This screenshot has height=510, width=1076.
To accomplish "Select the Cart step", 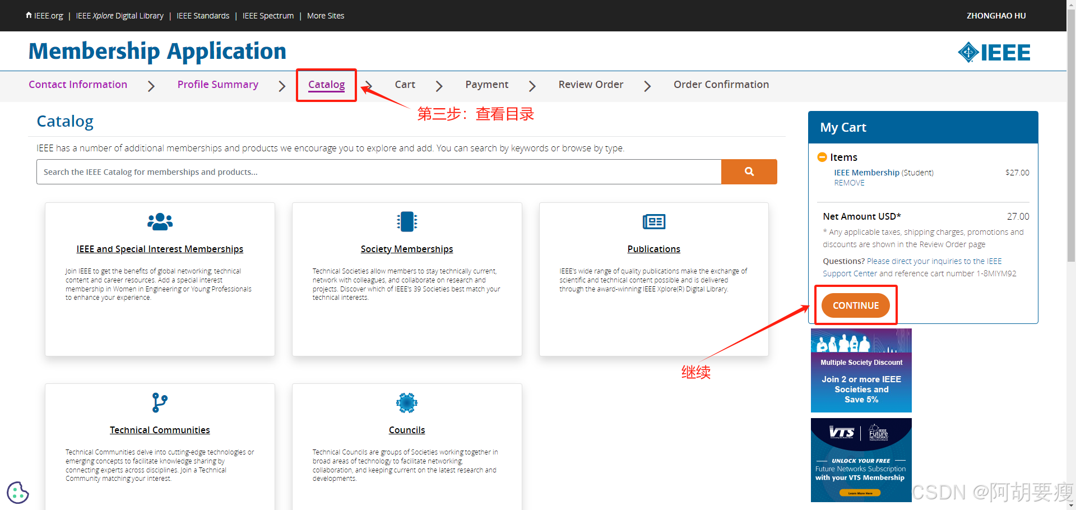I will pos(405,85).
